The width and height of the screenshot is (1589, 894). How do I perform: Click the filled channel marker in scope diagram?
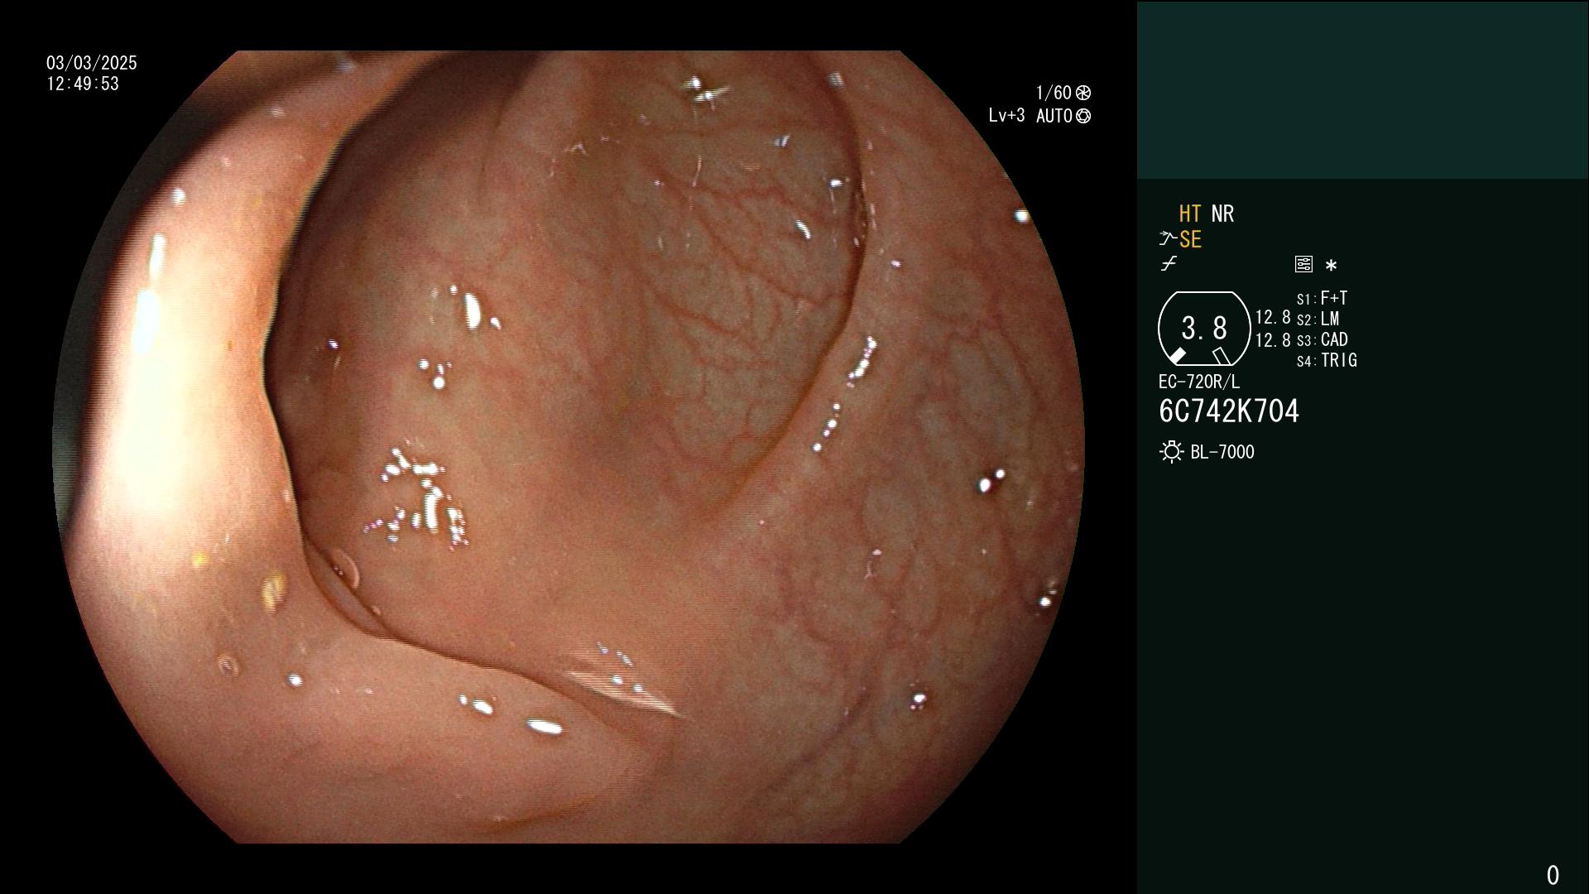click(x=1177, y=356)
